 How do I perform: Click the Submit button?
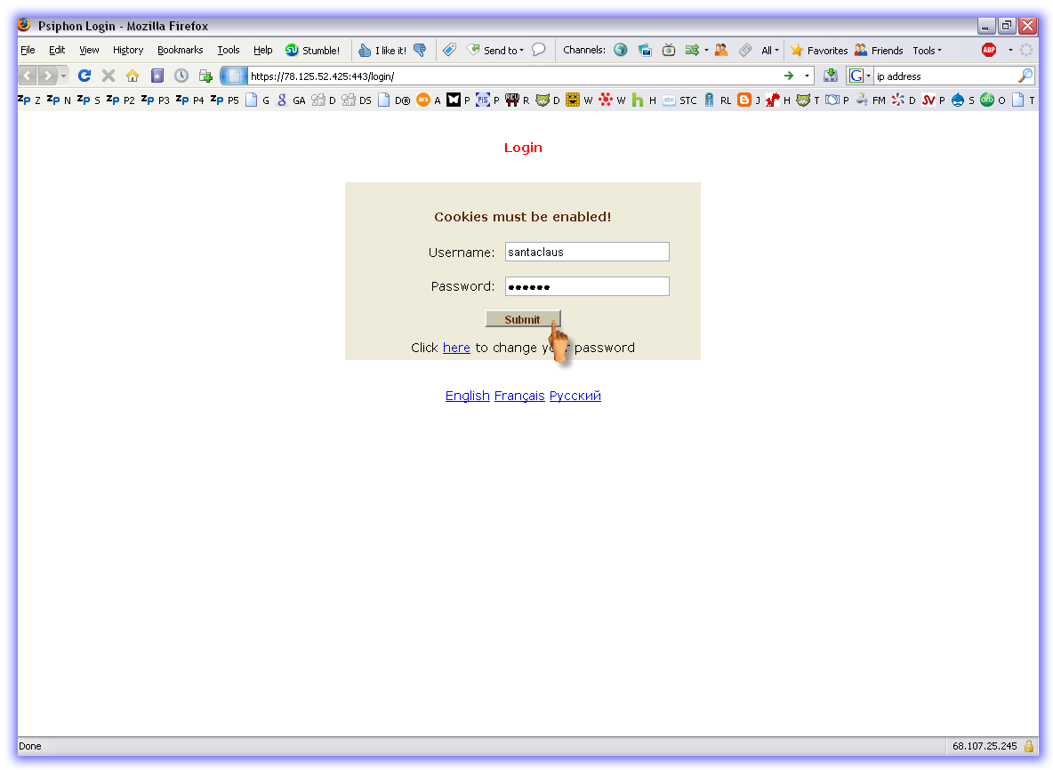tap(522, 319)
